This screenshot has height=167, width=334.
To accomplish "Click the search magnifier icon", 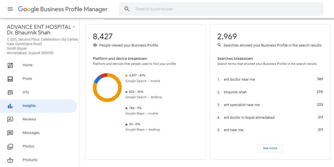I will pos(127,9).
